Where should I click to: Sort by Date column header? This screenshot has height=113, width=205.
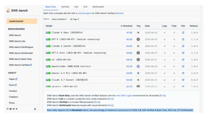point(147,26)
